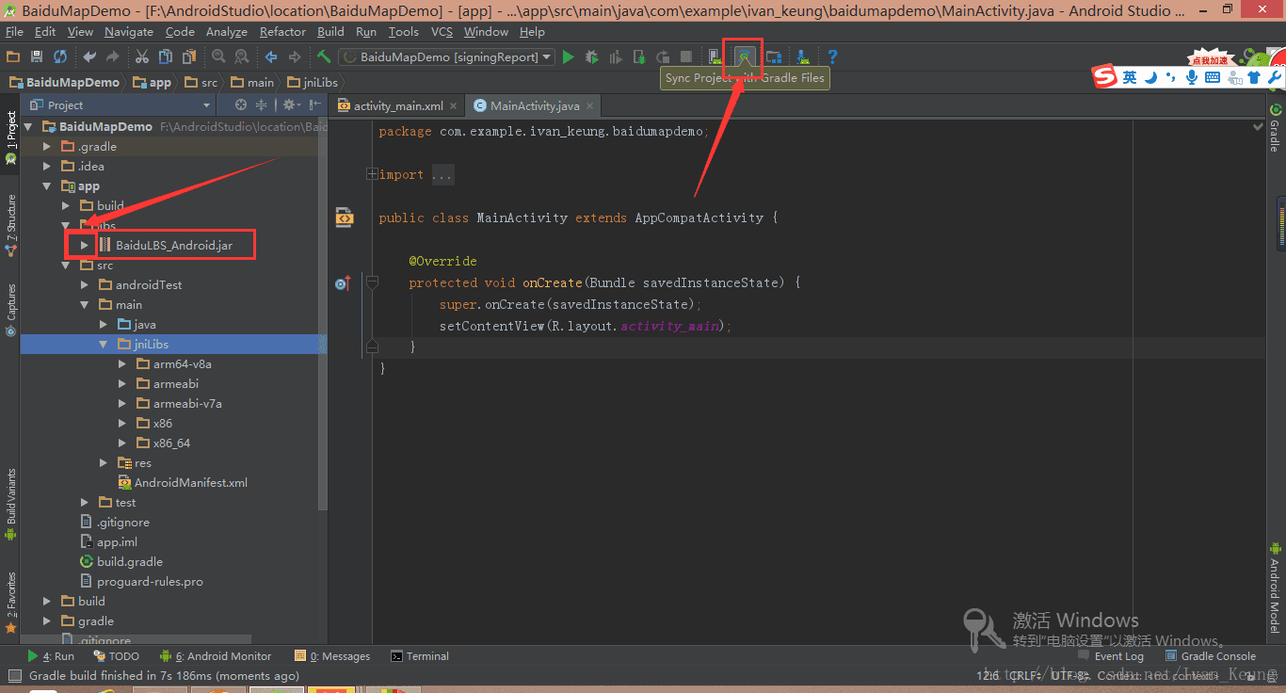1286x693 pixels.
Task: Open the Project panel gear settings icon
Action: [x=290, y=105]
